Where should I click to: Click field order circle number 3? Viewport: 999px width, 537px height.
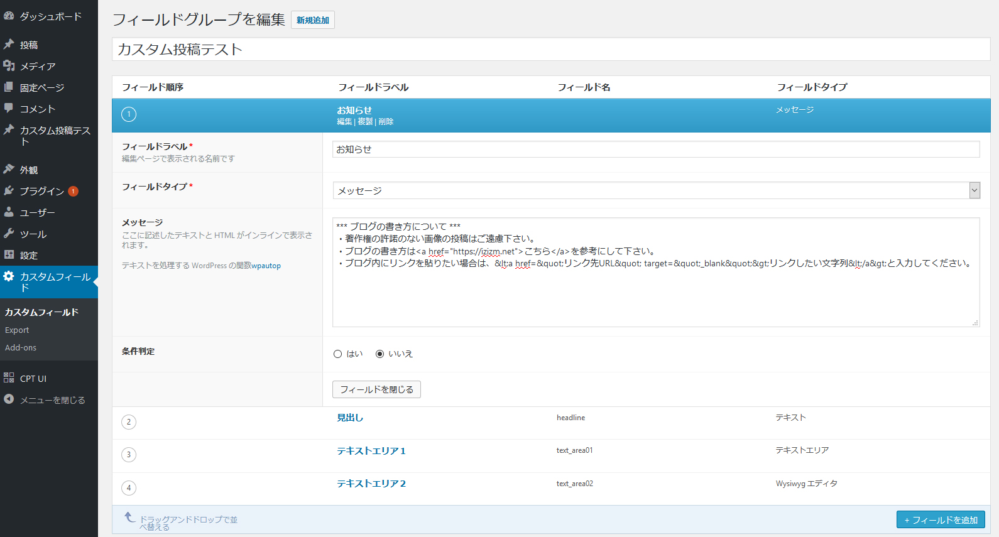tap(129, 455)
